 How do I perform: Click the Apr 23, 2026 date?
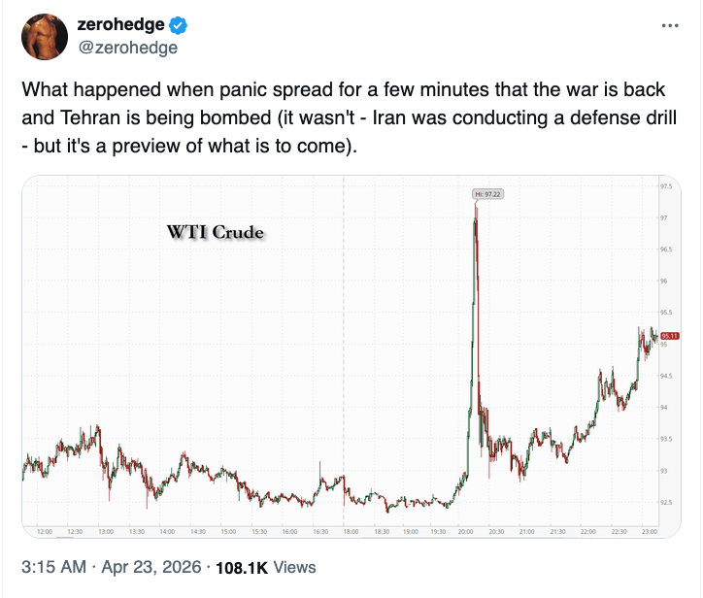point(150,567)
